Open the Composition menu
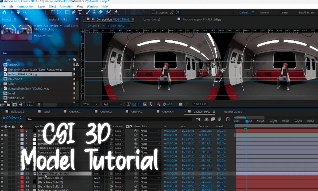This screenshot has height=191, width=318. (26, 6)
